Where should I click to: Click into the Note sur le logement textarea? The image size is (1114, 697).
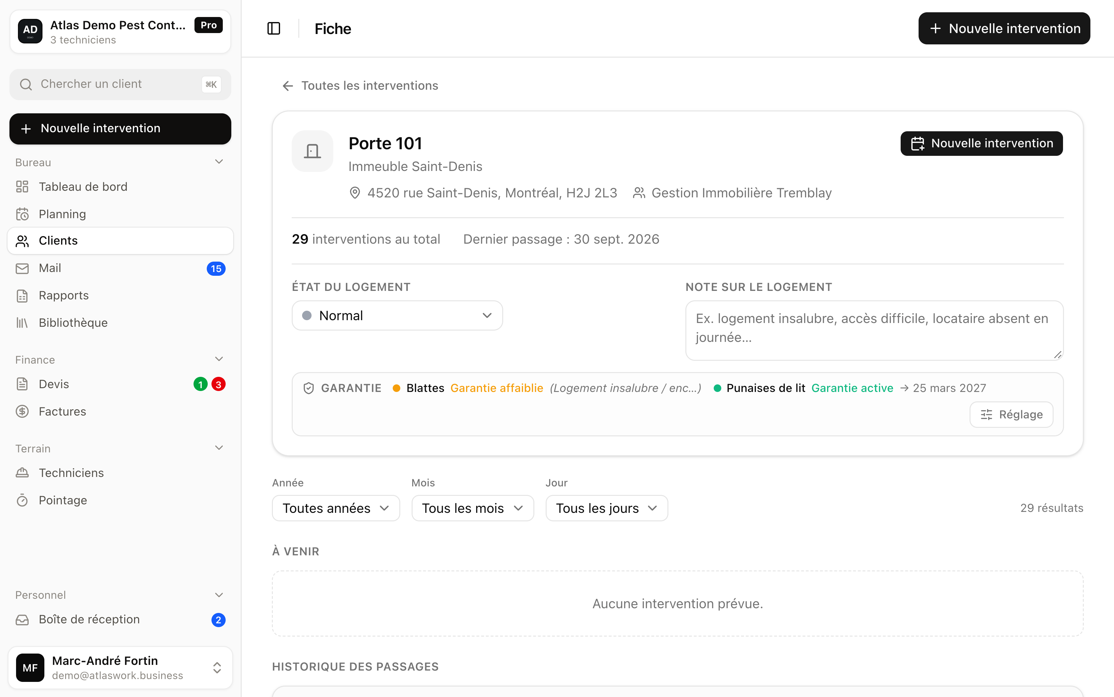(x=875, y=331)
